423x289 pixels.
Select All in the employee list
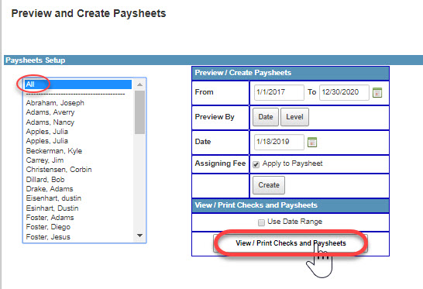pyautogui.click(x=78, y=84)
